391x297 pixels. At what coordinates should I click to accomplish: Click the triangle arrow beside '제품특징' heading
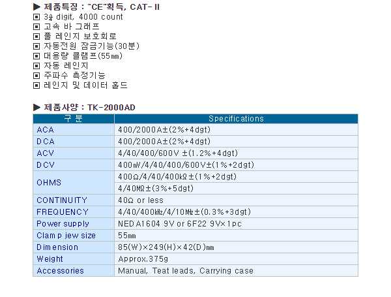(x=36, y=7)
